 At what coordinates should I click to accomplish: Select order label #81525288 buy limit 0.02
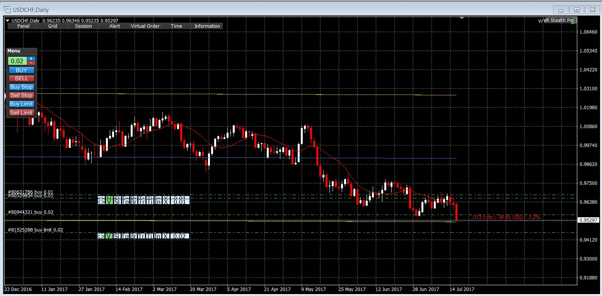[35, 230]
